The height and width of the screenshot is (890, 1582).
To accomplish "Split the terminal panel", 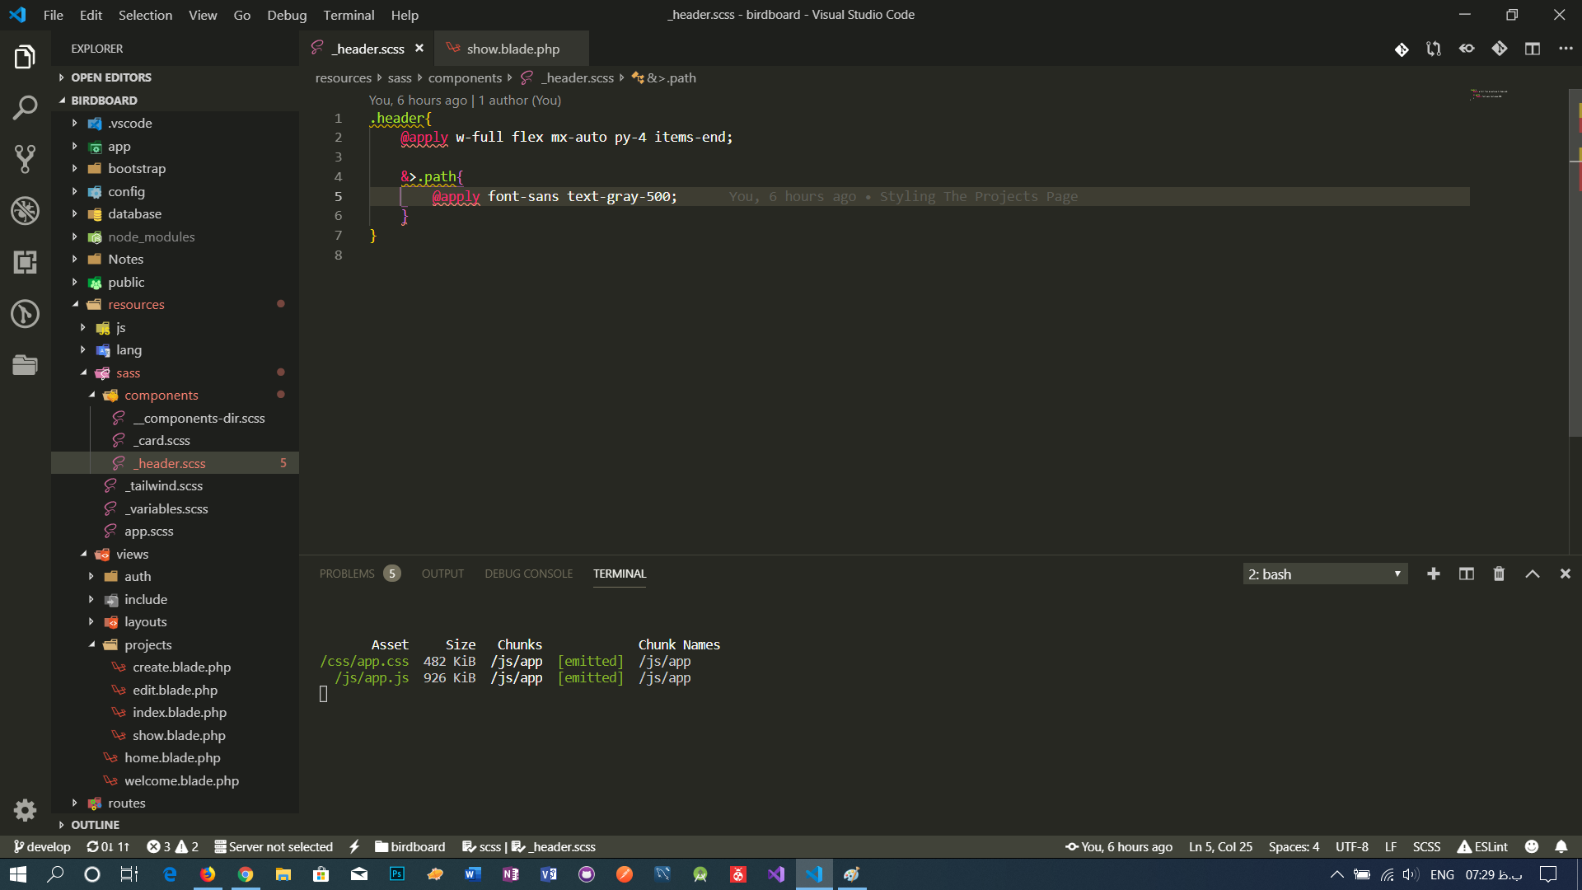I will (x=1467, y=574).
